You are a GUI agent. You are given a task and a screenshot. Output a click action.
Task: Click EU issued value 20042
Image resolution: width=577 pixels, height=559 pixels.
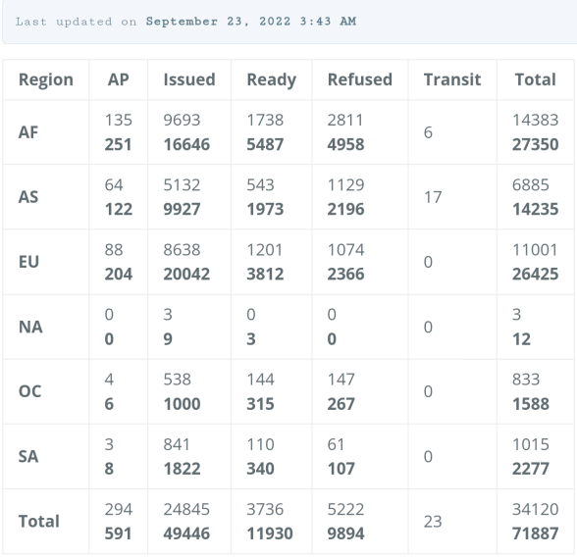point(186,274)
